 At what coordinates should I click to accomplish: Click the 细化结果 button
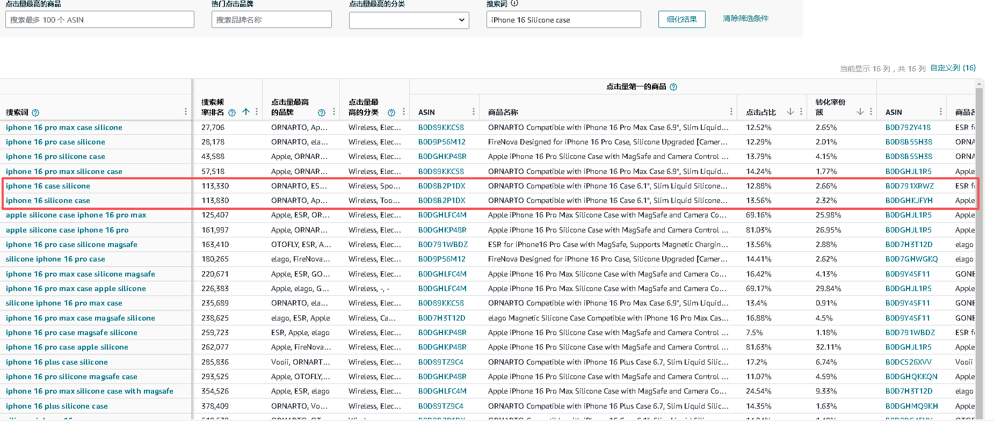coord(682,19)
